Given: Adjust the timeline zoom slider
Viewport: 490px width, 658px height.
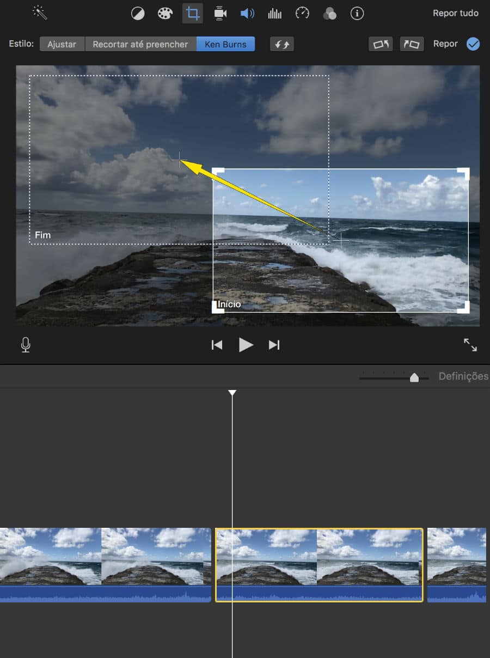Looking at the screenshot, I should pyautogui.click(x=414, y=377).
